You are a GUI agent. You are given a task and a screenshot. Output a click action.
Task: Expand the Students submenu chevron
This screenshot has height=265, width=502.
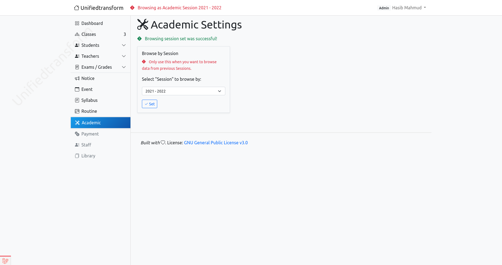pyautogui.click(x=124, y=45)
